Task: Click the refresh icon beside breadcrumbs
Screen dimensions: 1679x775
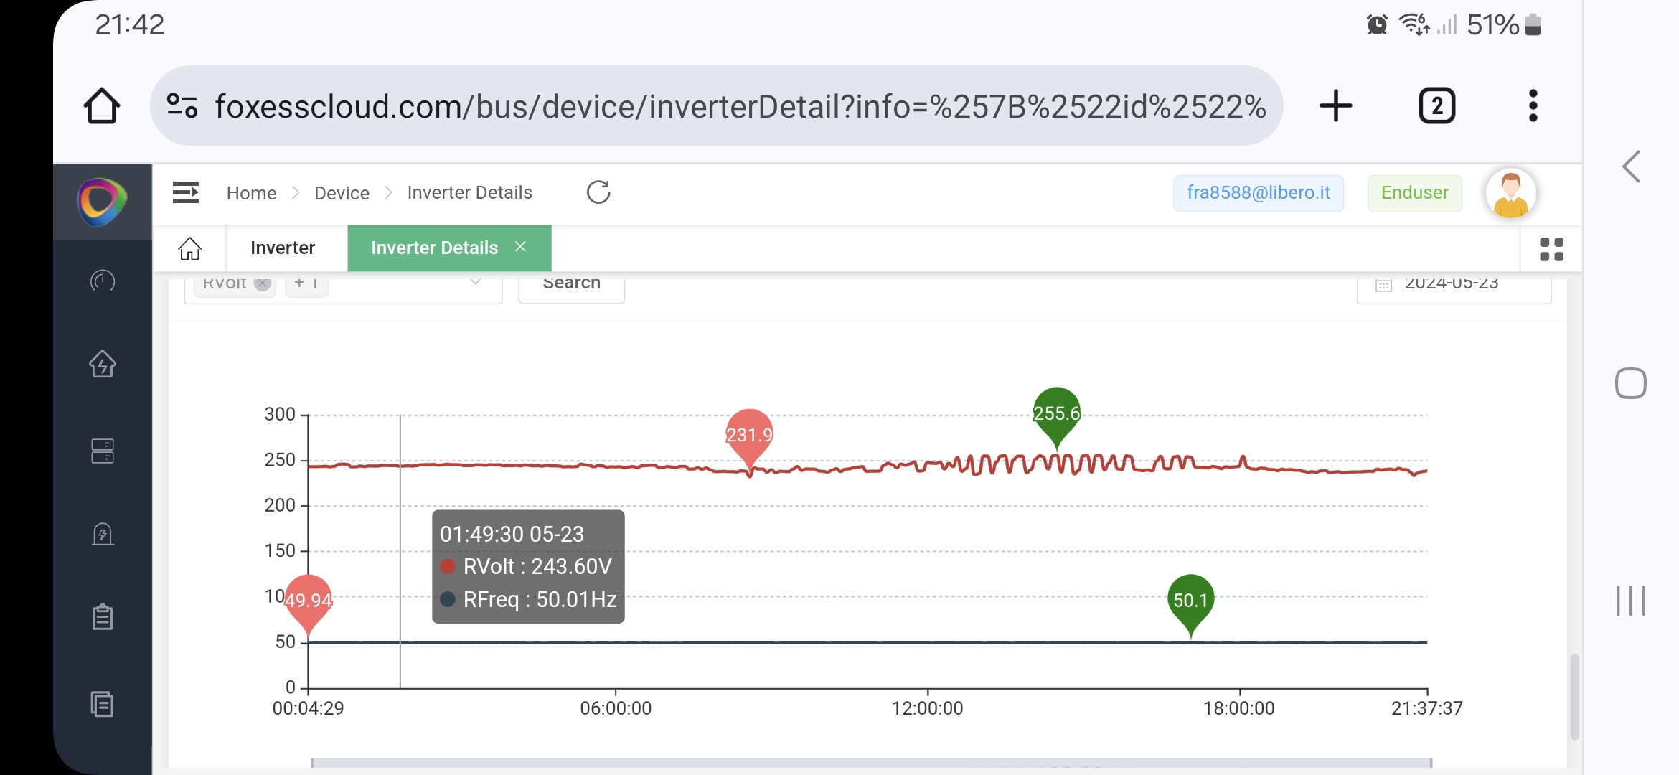Action: click(598, 192)
